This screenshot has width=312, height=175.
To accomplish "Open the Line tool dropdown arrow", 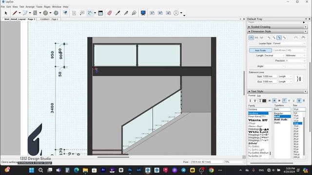I will pos(19,13).
